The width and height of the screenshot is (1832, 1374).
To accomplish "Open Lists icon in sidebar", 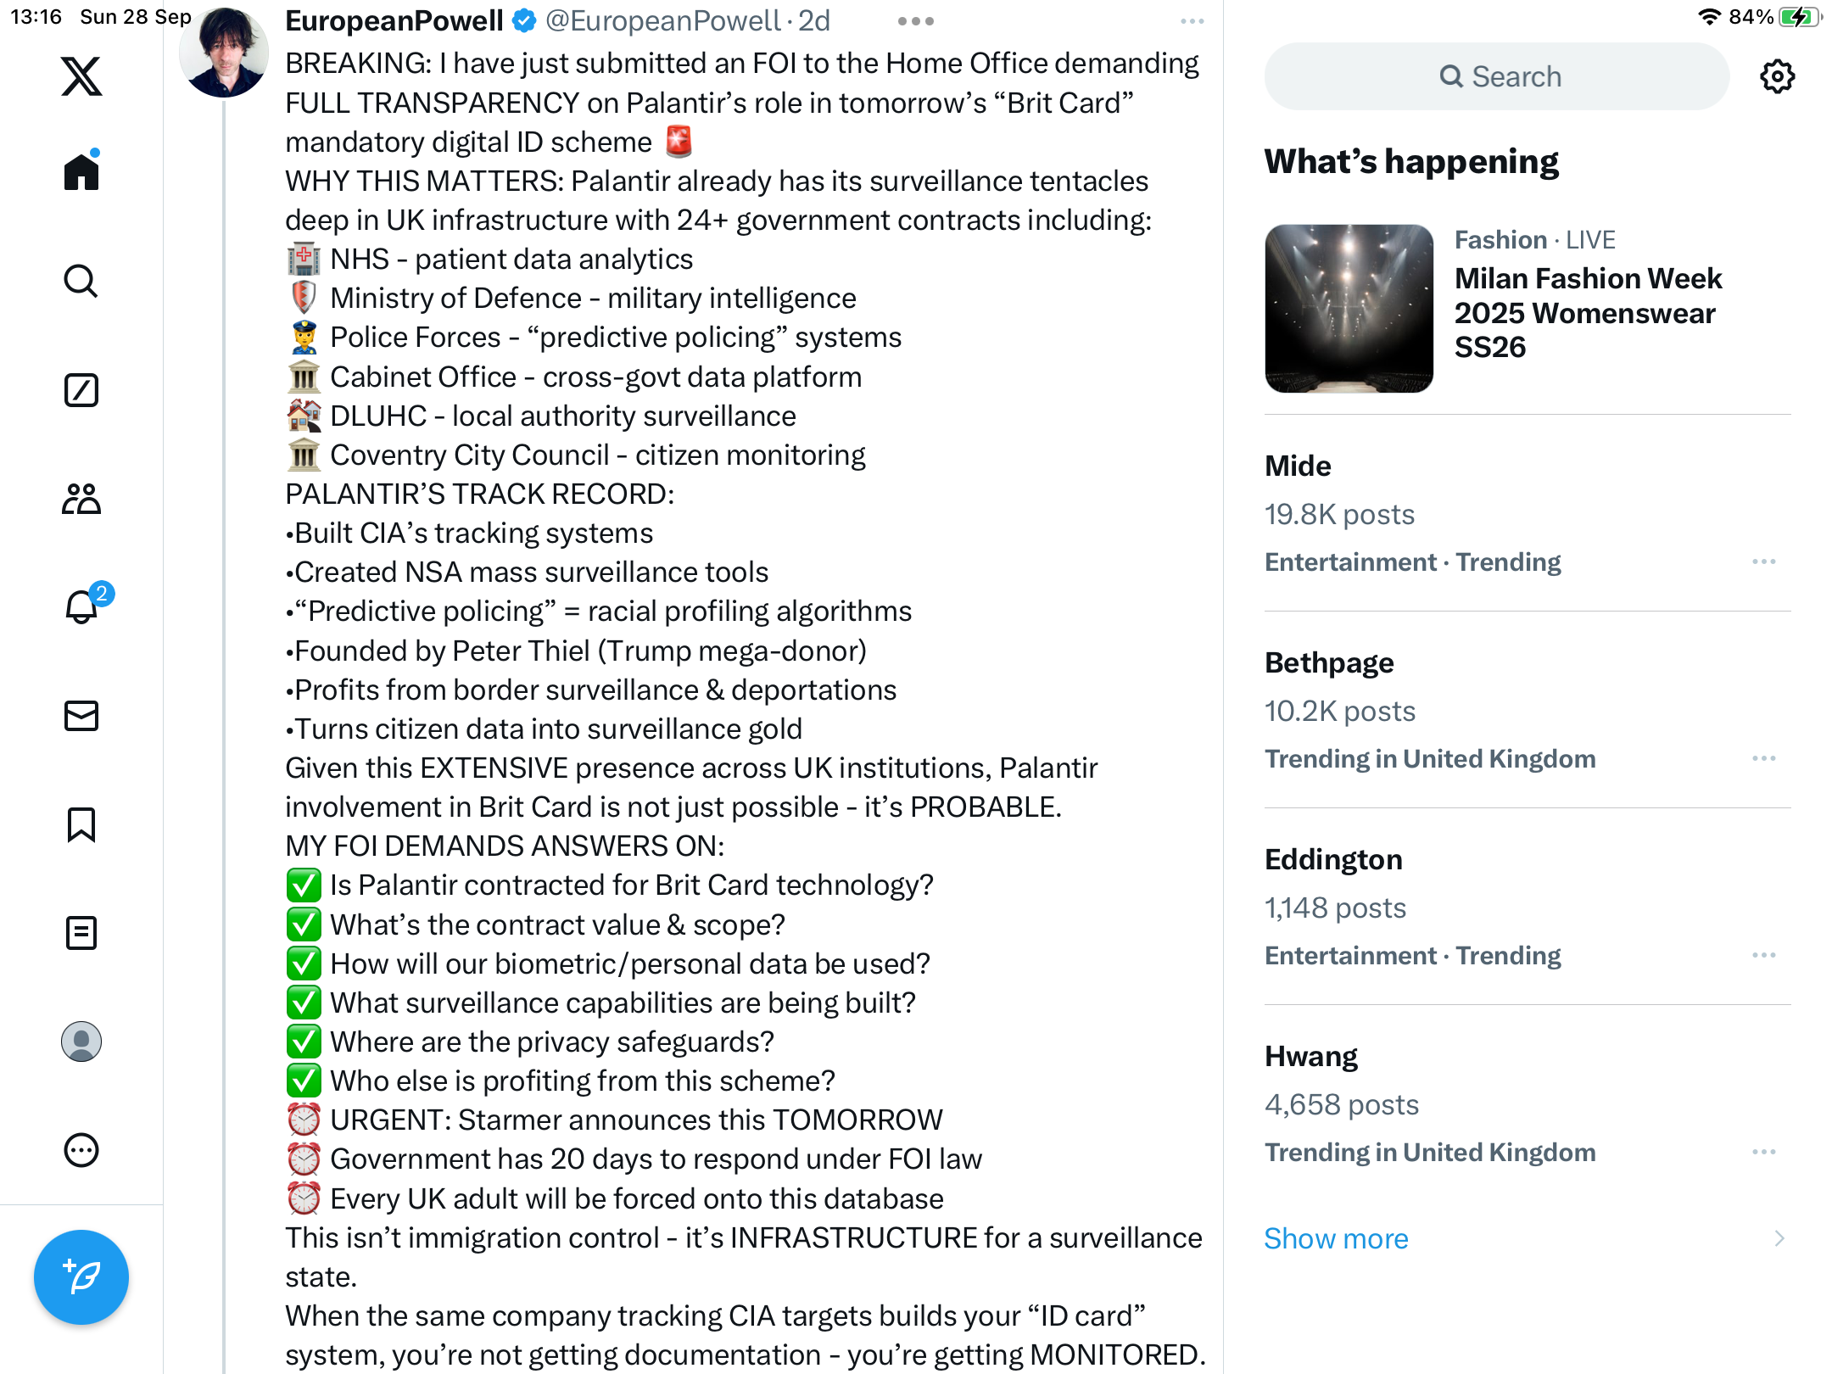I will [81, 933].
